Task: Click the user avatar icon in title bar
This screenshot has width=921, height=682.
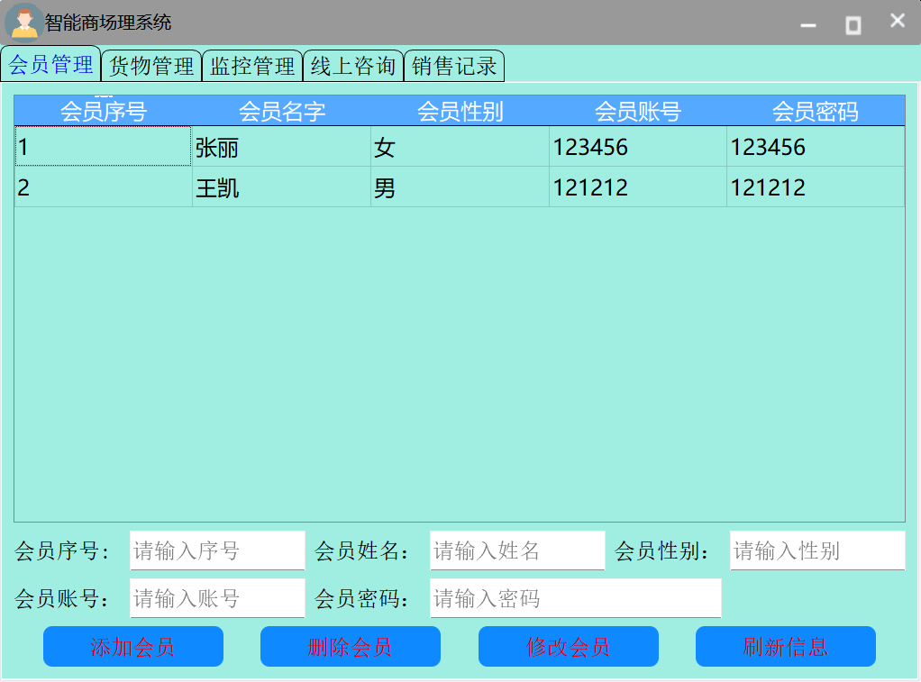Action: point(24,23)
